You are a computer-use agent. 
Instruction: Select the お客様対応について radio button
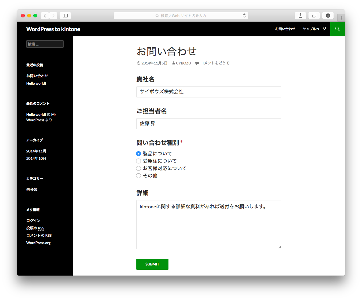pyautogui.click(x=139, y=168)
